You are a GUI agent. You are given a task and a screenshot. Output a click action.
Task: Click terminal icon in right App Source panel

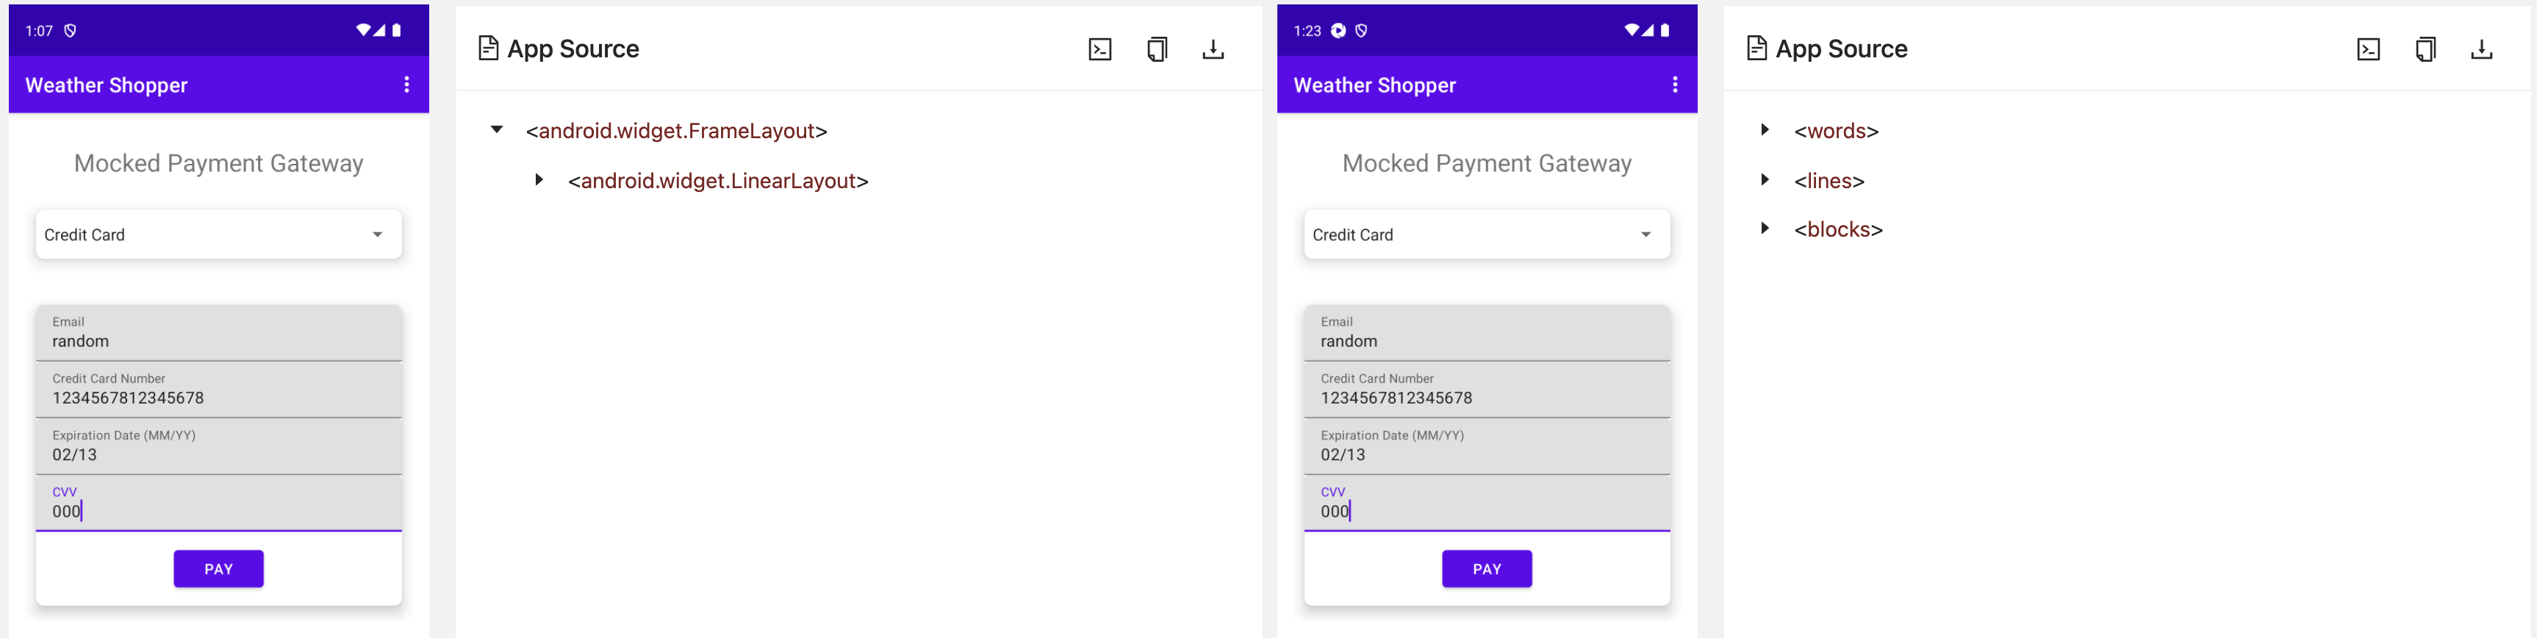[2369, 49]
